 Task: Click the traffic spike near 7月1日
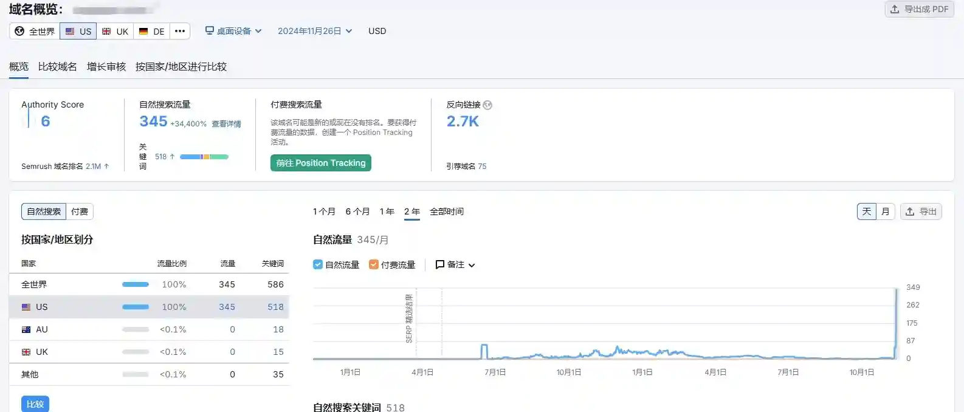(484, 351)
